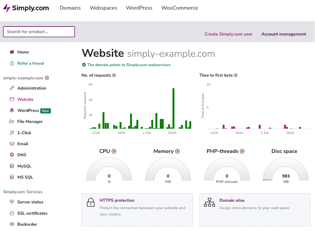Viewport: 315px width, 231px height.
Task: Click the HTTPS protection lock icon
Action: (91, 202)
